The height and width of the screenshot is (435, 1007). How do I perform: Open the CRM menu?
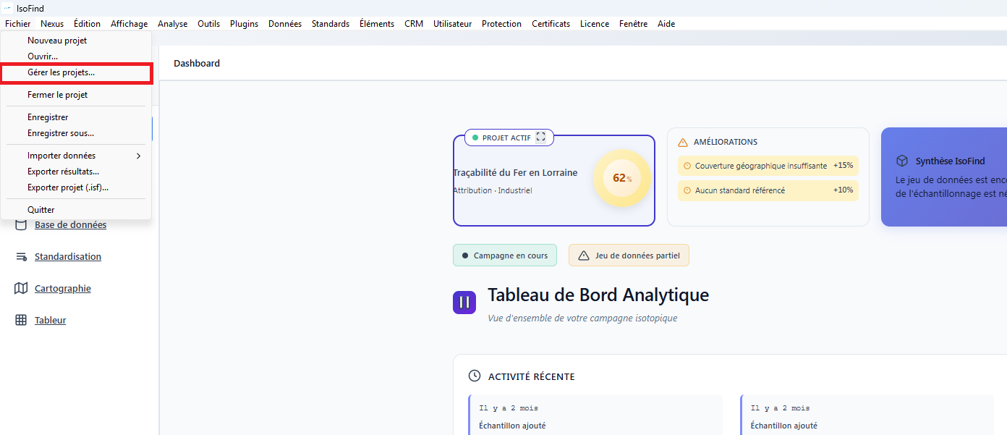point(413,23)
